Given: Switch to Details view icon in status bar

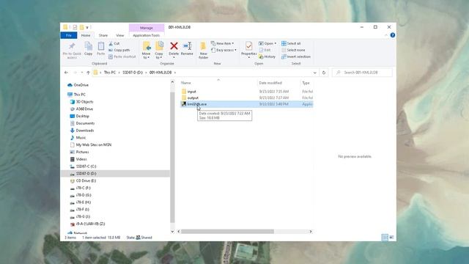Looking at the screenshot, I should coord(385,238).
